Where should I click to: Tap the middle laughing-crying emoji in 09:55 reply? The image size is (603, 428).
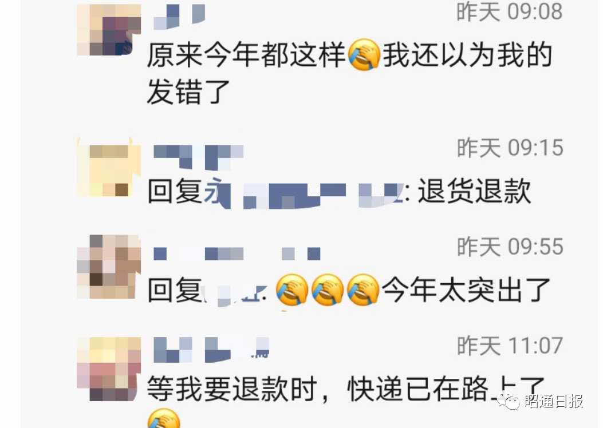[327, 290]
